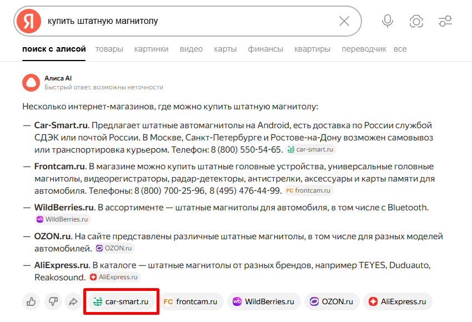Visit the frontcam.ru source chip
This screenshot has width=472, height=322.
[x=192, y=301]
